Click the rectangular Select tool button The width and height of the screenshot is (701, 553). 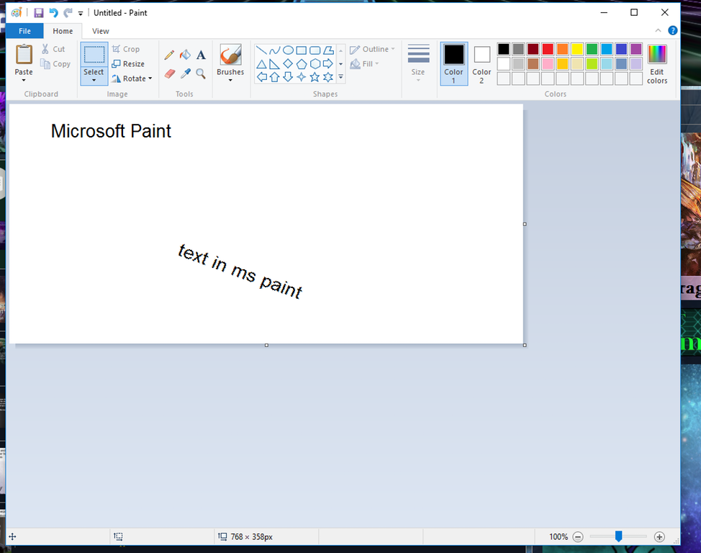(94, 55)
